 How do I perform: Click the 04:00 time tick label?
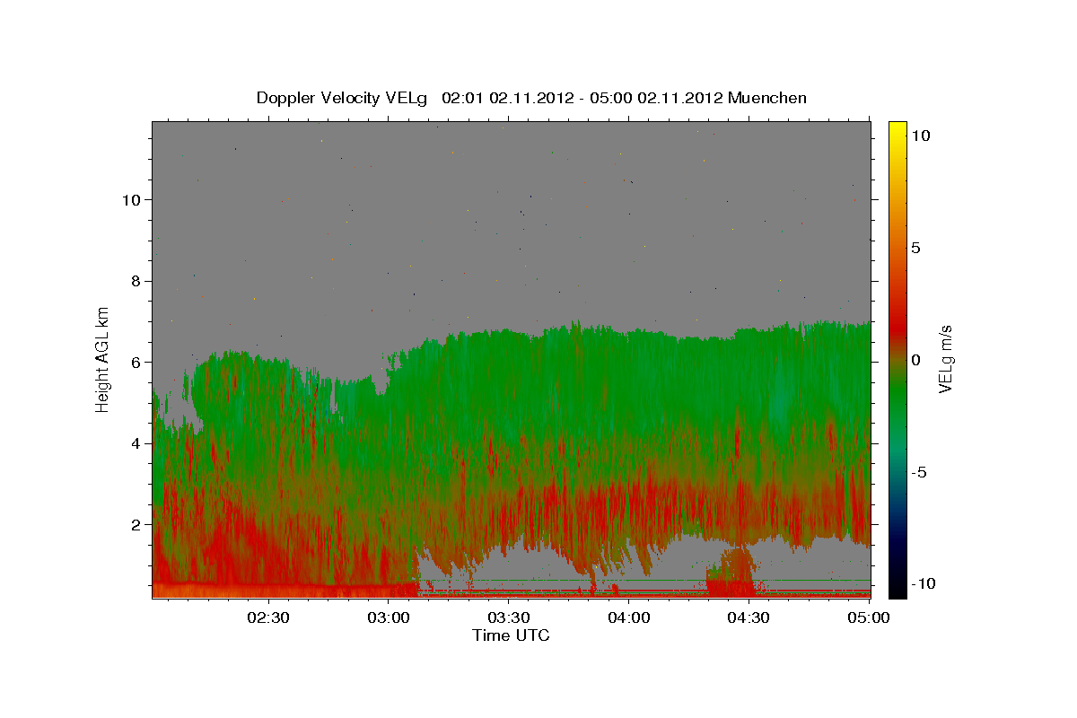(x=629, y=617)
